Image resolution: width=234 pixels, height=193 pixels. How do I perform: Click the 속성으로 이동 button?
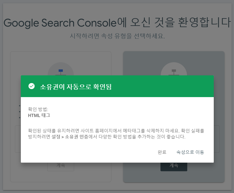pos(190,152)
